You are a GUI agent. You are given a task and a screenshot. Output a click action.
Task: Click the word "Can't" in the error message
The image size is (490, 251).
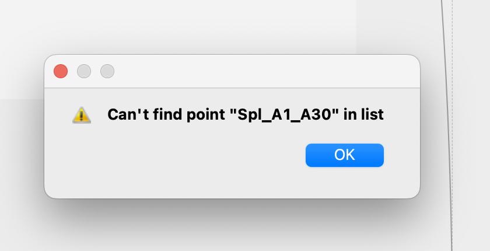[128, 114]
